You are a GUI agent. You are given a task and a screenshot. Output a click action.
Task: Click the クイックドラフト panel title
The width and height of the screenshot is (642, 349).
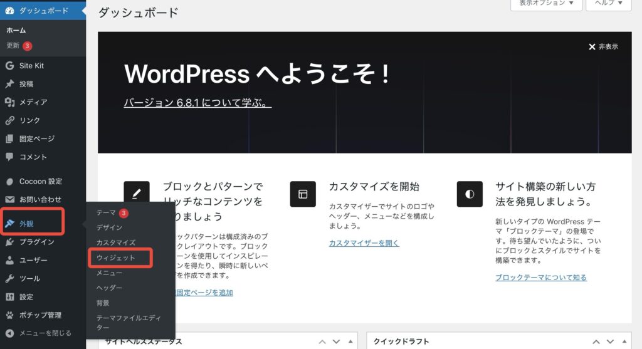[401, 341]
